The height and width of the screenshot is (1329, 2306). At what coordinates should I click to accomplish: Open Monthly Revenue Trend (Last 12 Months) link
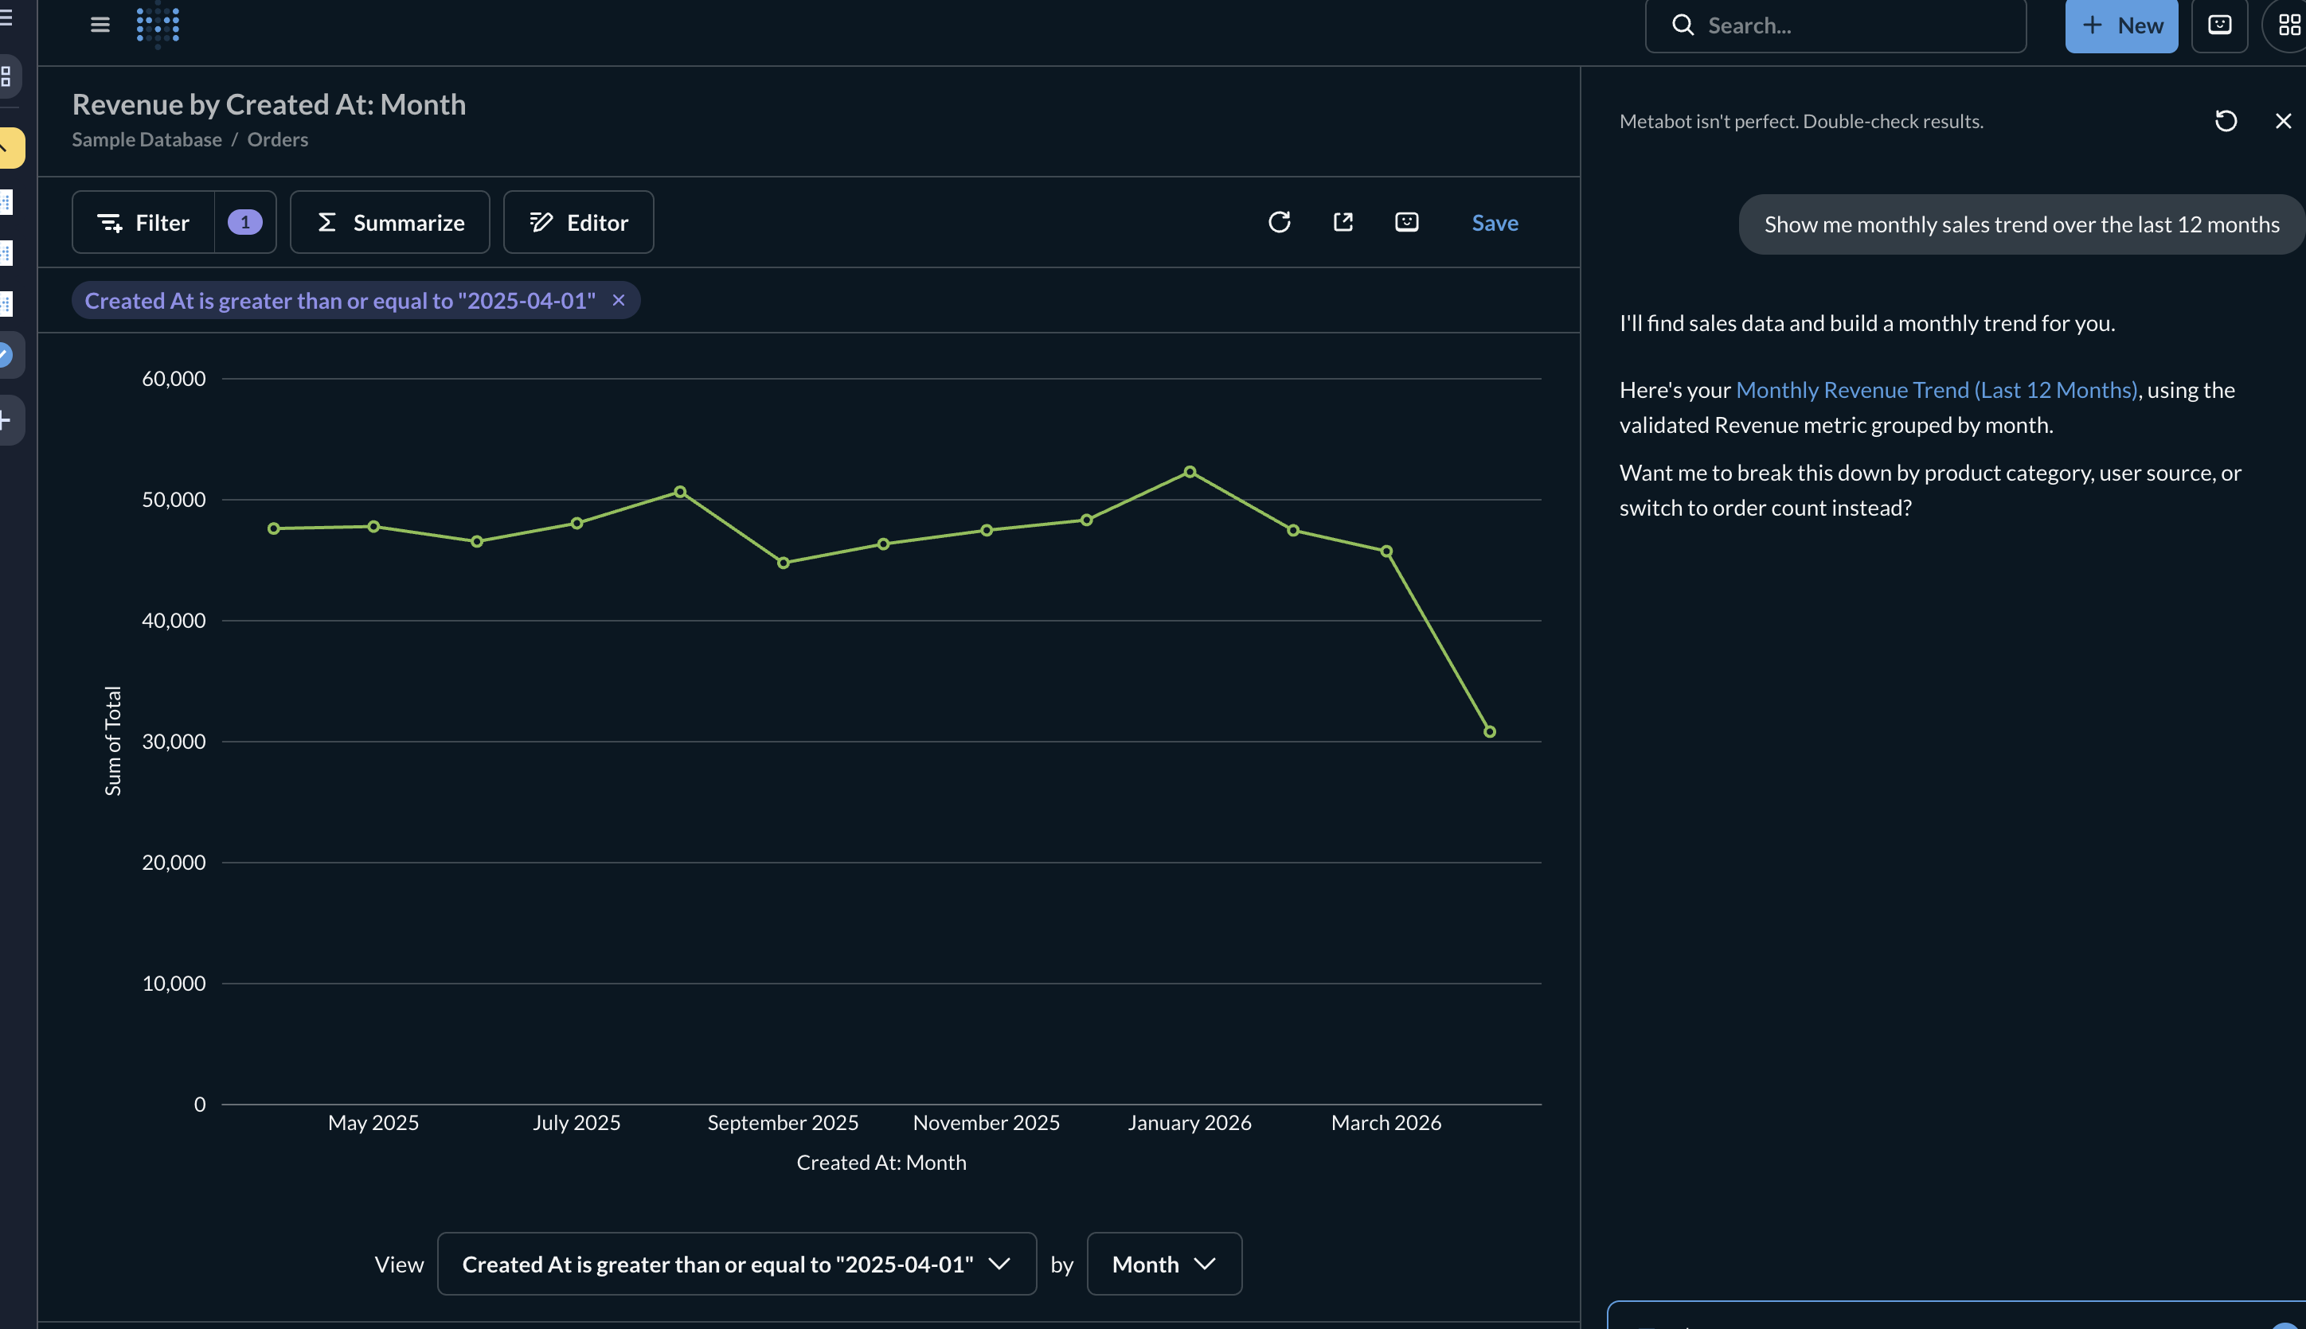point(1936,390)
